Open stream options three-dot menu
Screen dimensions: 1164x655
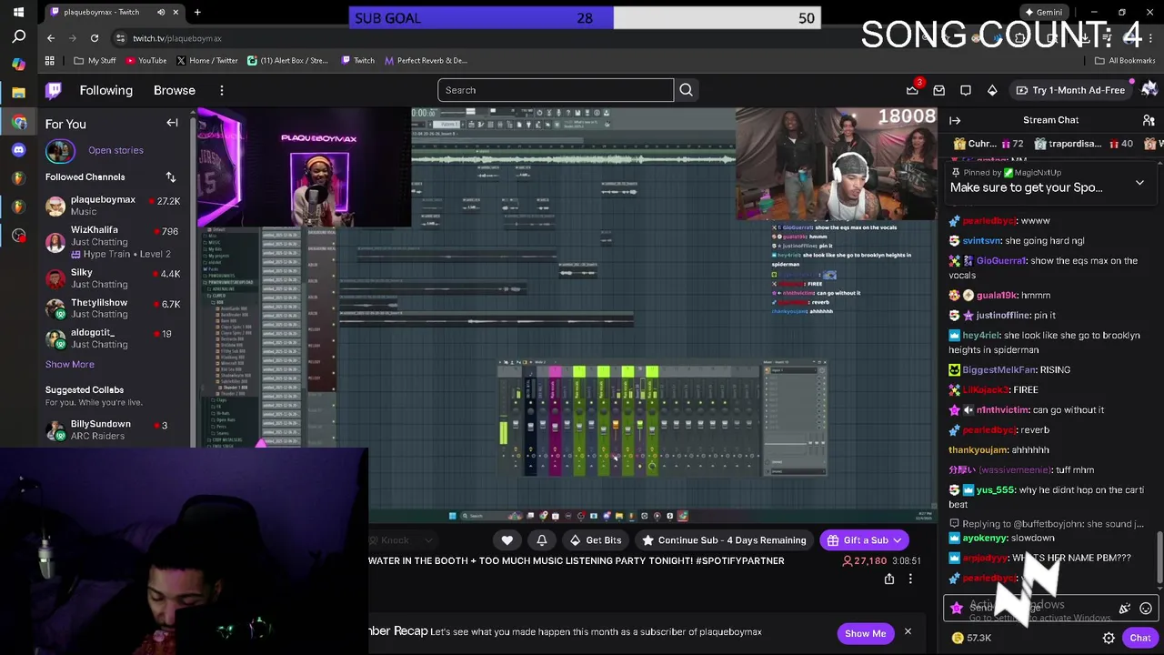click(910, 579)
